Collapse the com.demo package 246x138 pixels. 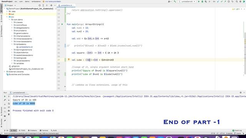pos(9,20)
